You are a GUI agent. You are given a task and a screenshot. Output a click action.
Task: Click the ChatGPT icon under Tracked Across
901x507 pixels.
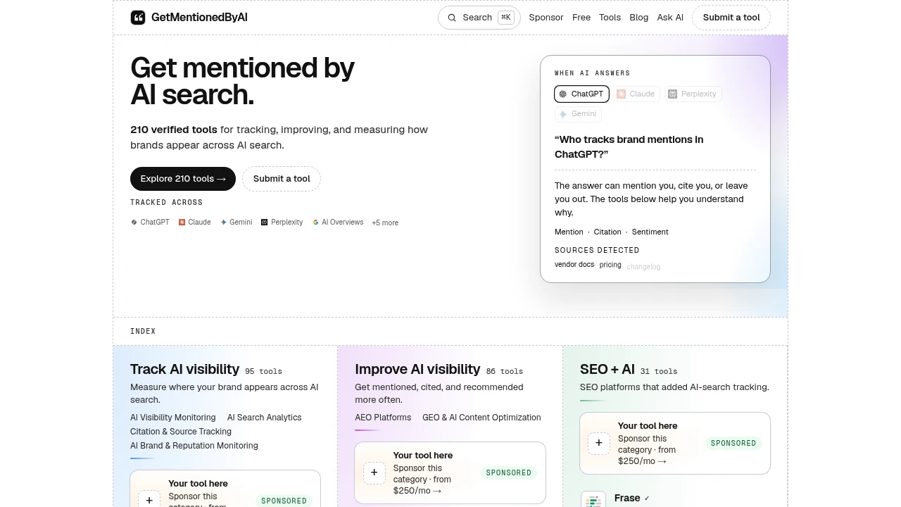click(134, 222)
